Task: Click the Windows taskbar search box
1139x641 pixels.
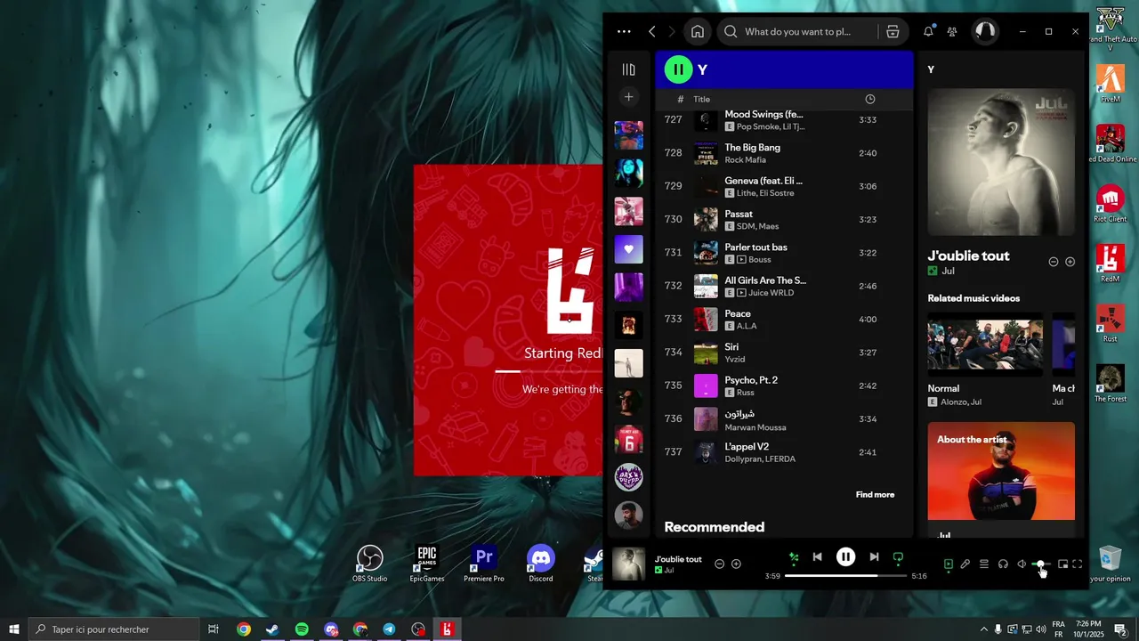Action: (113, 629)
